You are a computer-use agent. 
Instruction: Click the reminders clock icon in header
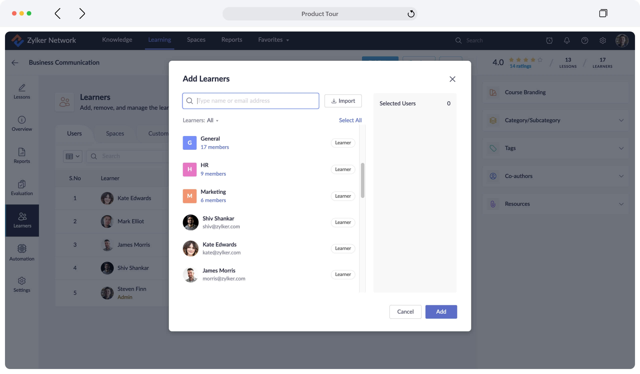click(549, 40)
